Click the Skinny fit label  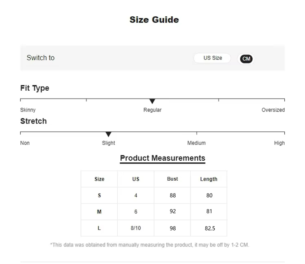point(28,110)
